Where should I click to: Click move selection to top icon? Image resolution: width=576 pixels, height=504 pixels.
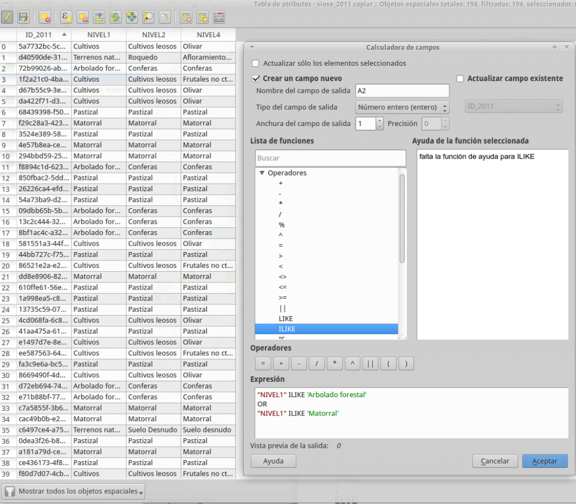[99, 17]
